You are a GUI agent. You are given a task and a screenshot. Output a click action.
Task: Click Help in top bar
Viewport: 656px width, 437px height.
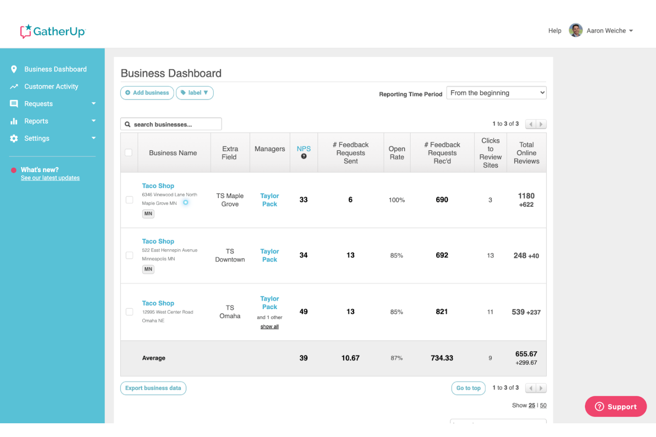click(x=554, y=31)
